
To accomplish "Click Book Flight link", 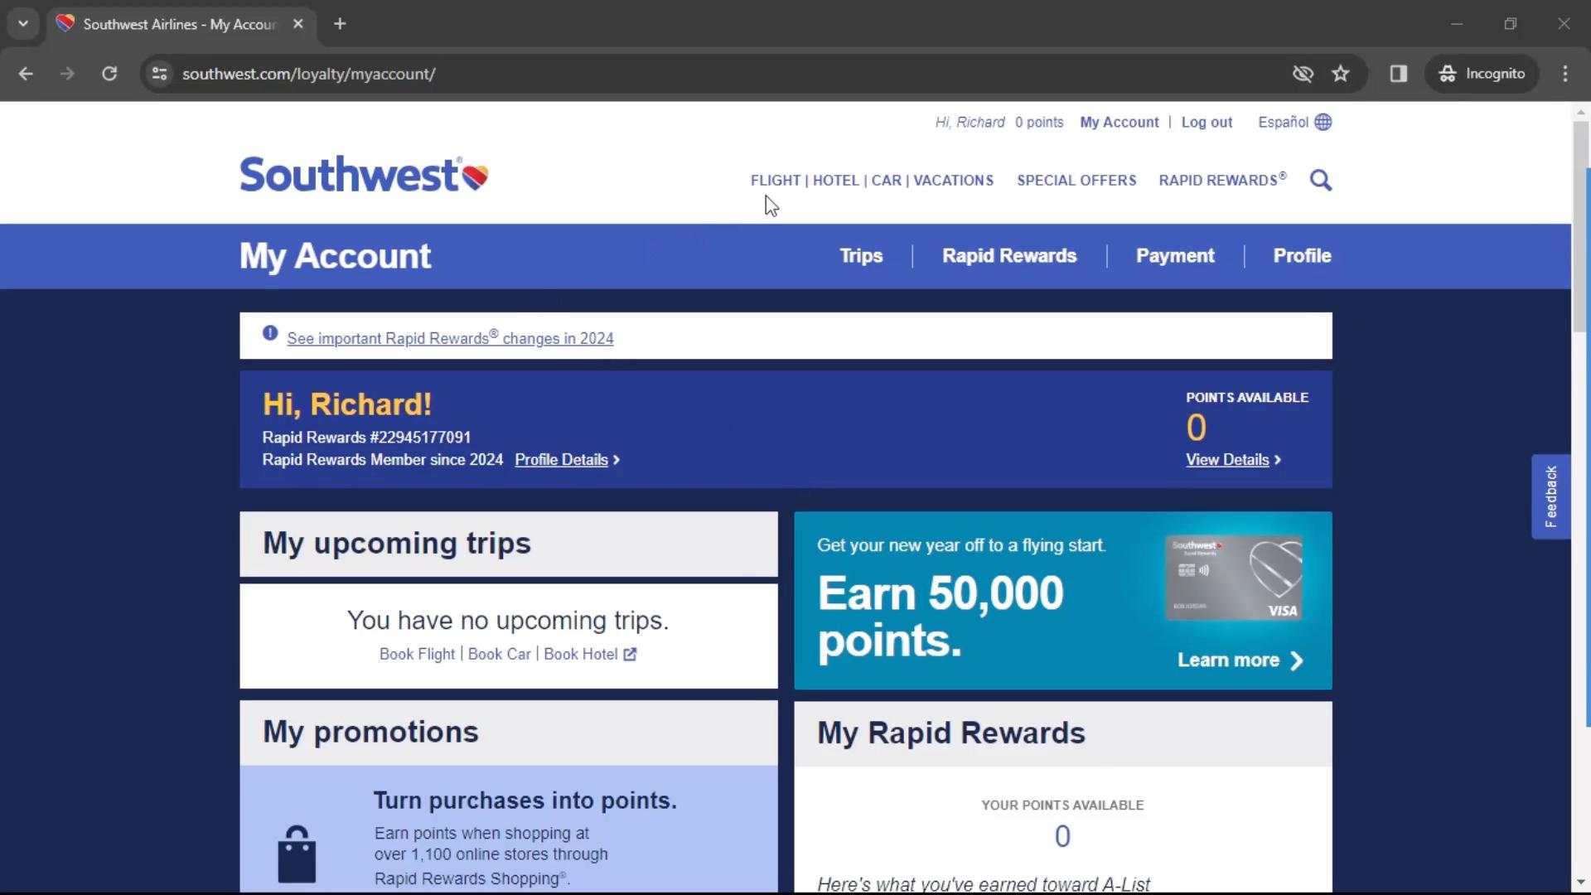I will [416, 654].
